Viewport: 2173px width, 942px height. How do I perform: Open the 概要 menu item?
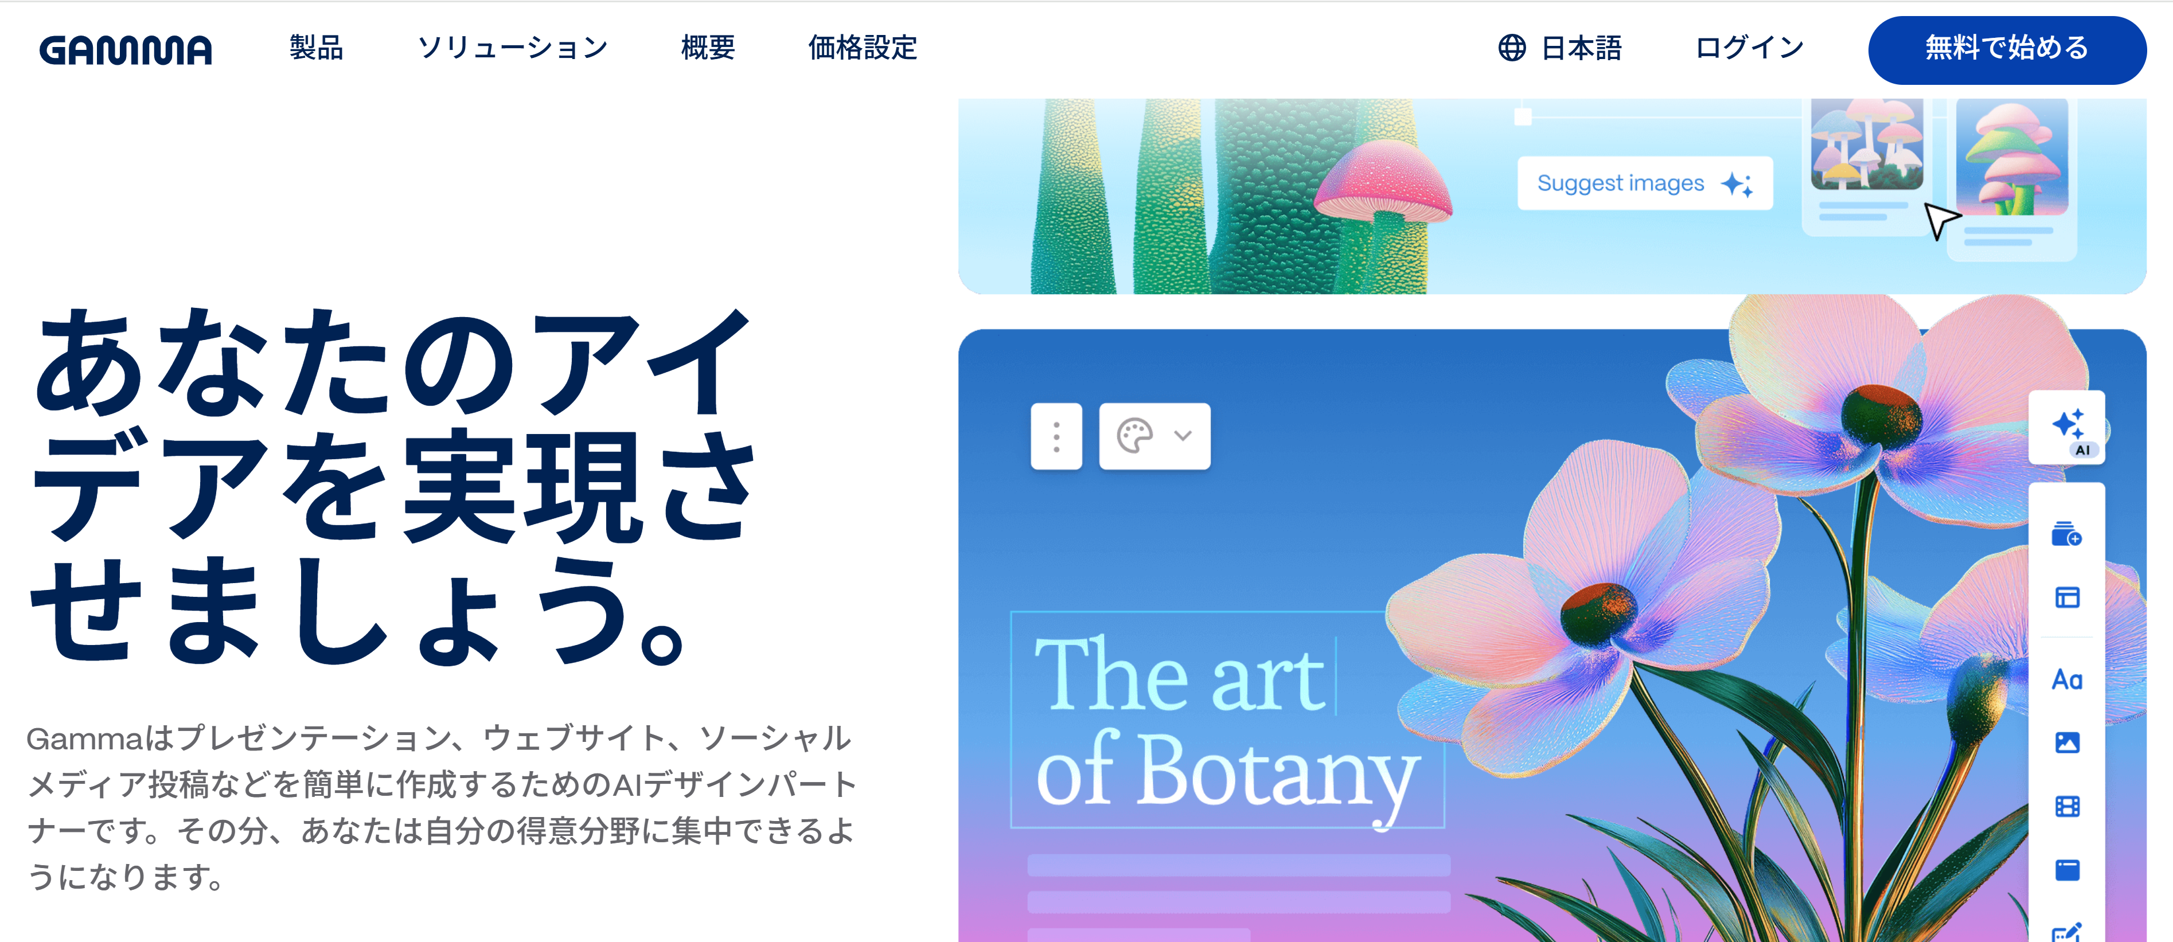(x=708, y=48)
